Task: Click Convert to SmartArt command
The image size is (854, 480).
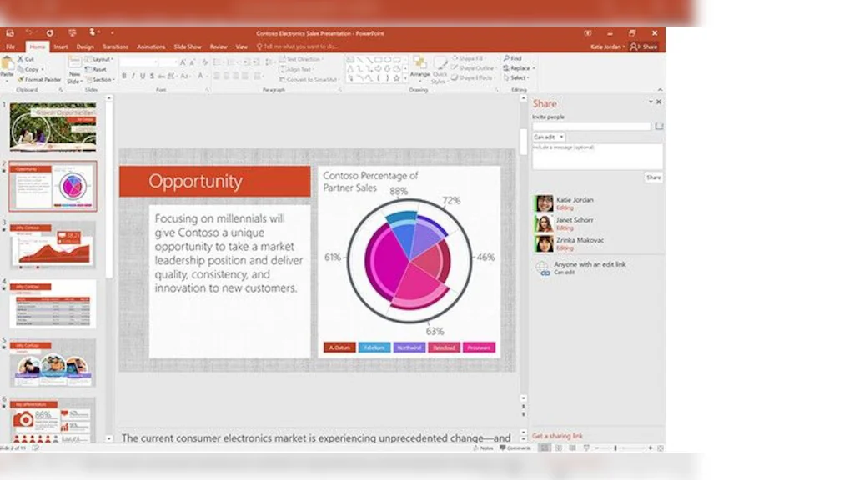Action: [x=309, y=79]
